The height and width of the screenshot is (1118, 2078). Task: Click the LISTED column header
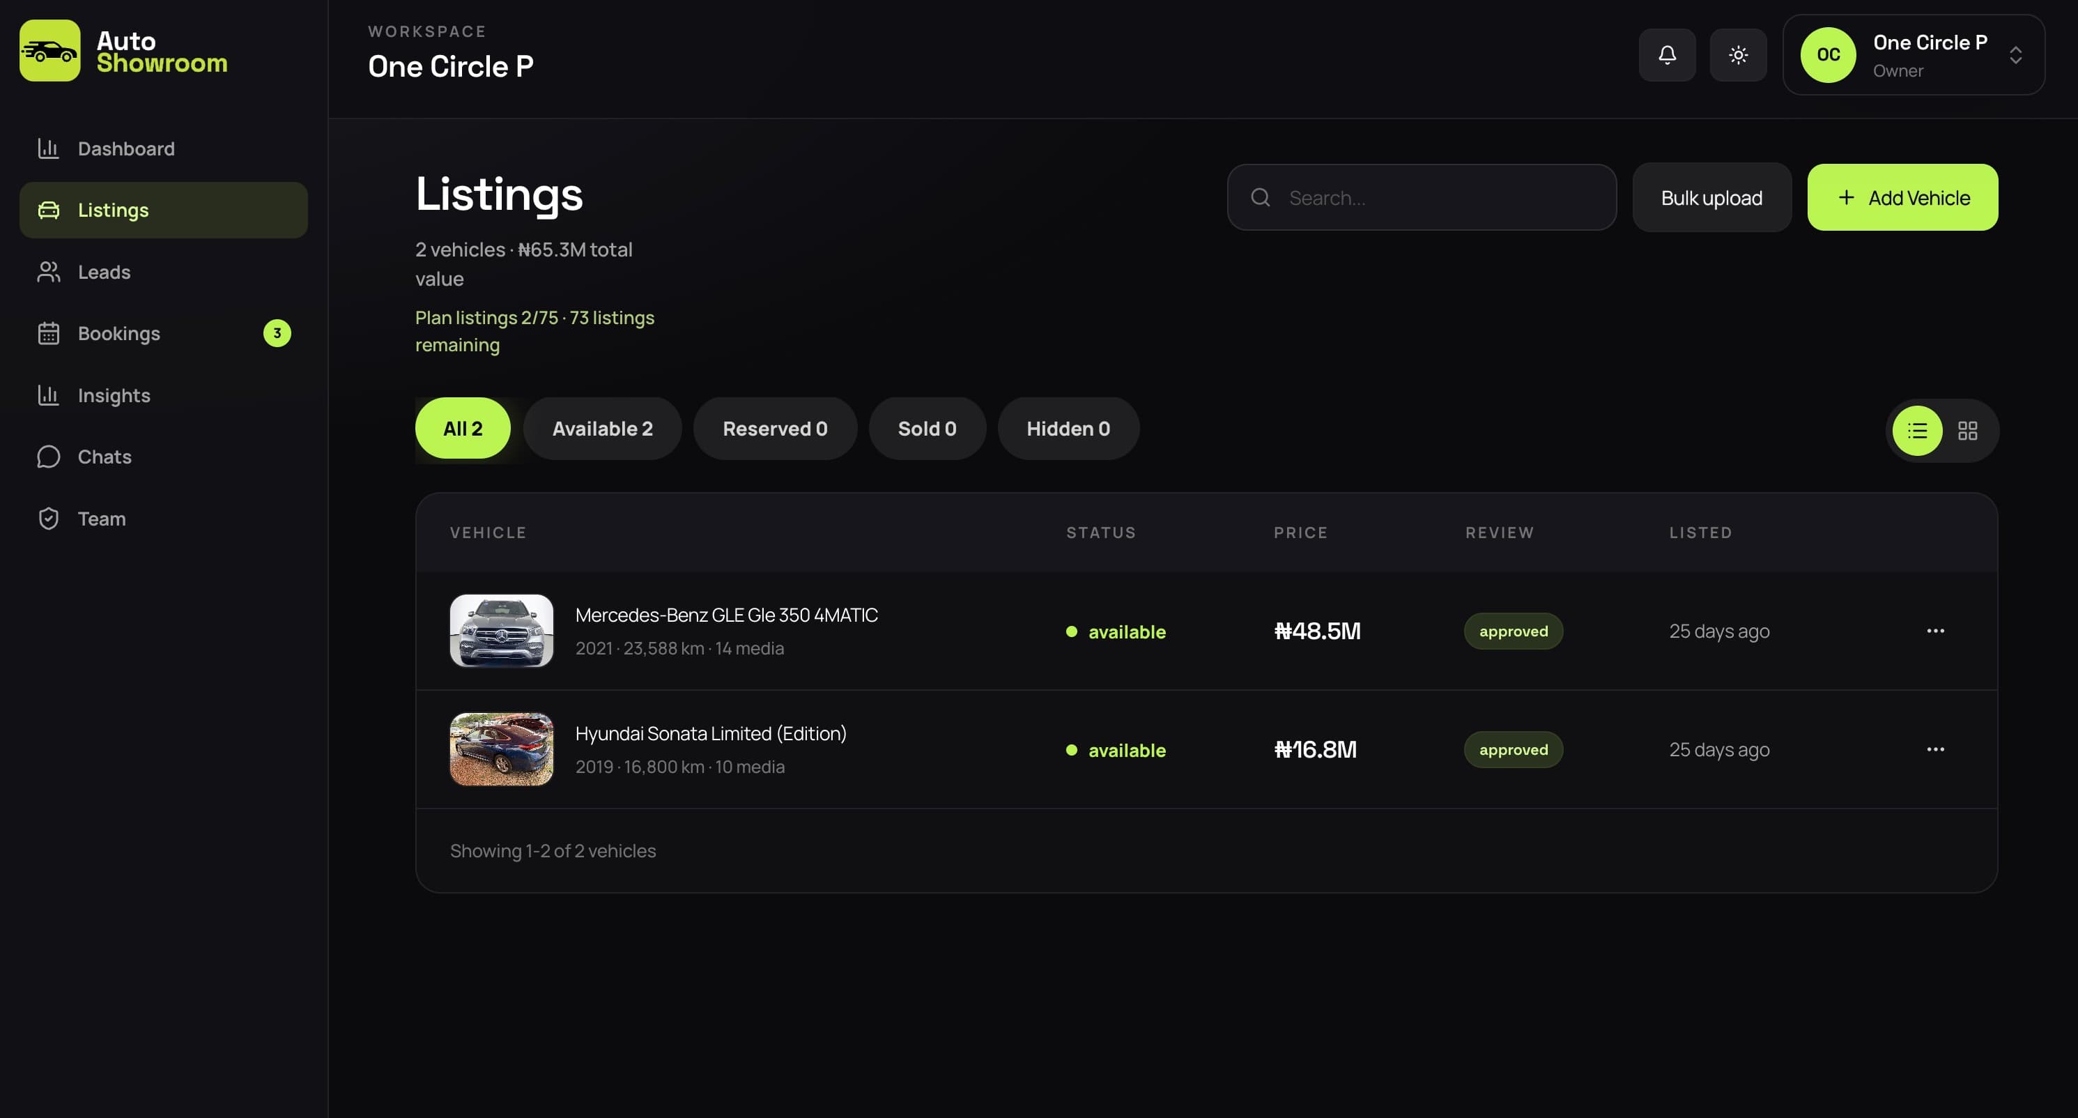click(x=1700, y=533)
